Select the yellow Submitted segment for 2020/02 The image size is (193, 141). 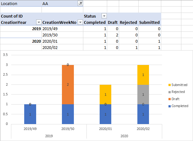click(x=143, y=75)
